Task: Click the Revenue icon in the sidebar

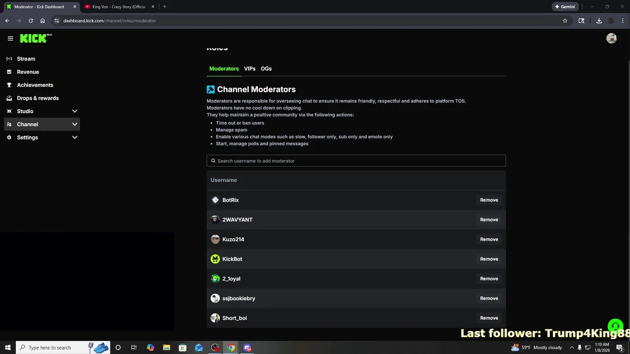Action: click(x=9, y=72)
